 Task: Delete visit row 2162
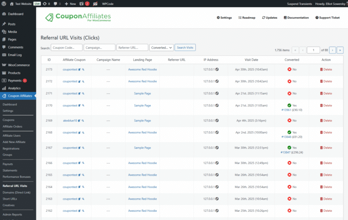(326, 210)
